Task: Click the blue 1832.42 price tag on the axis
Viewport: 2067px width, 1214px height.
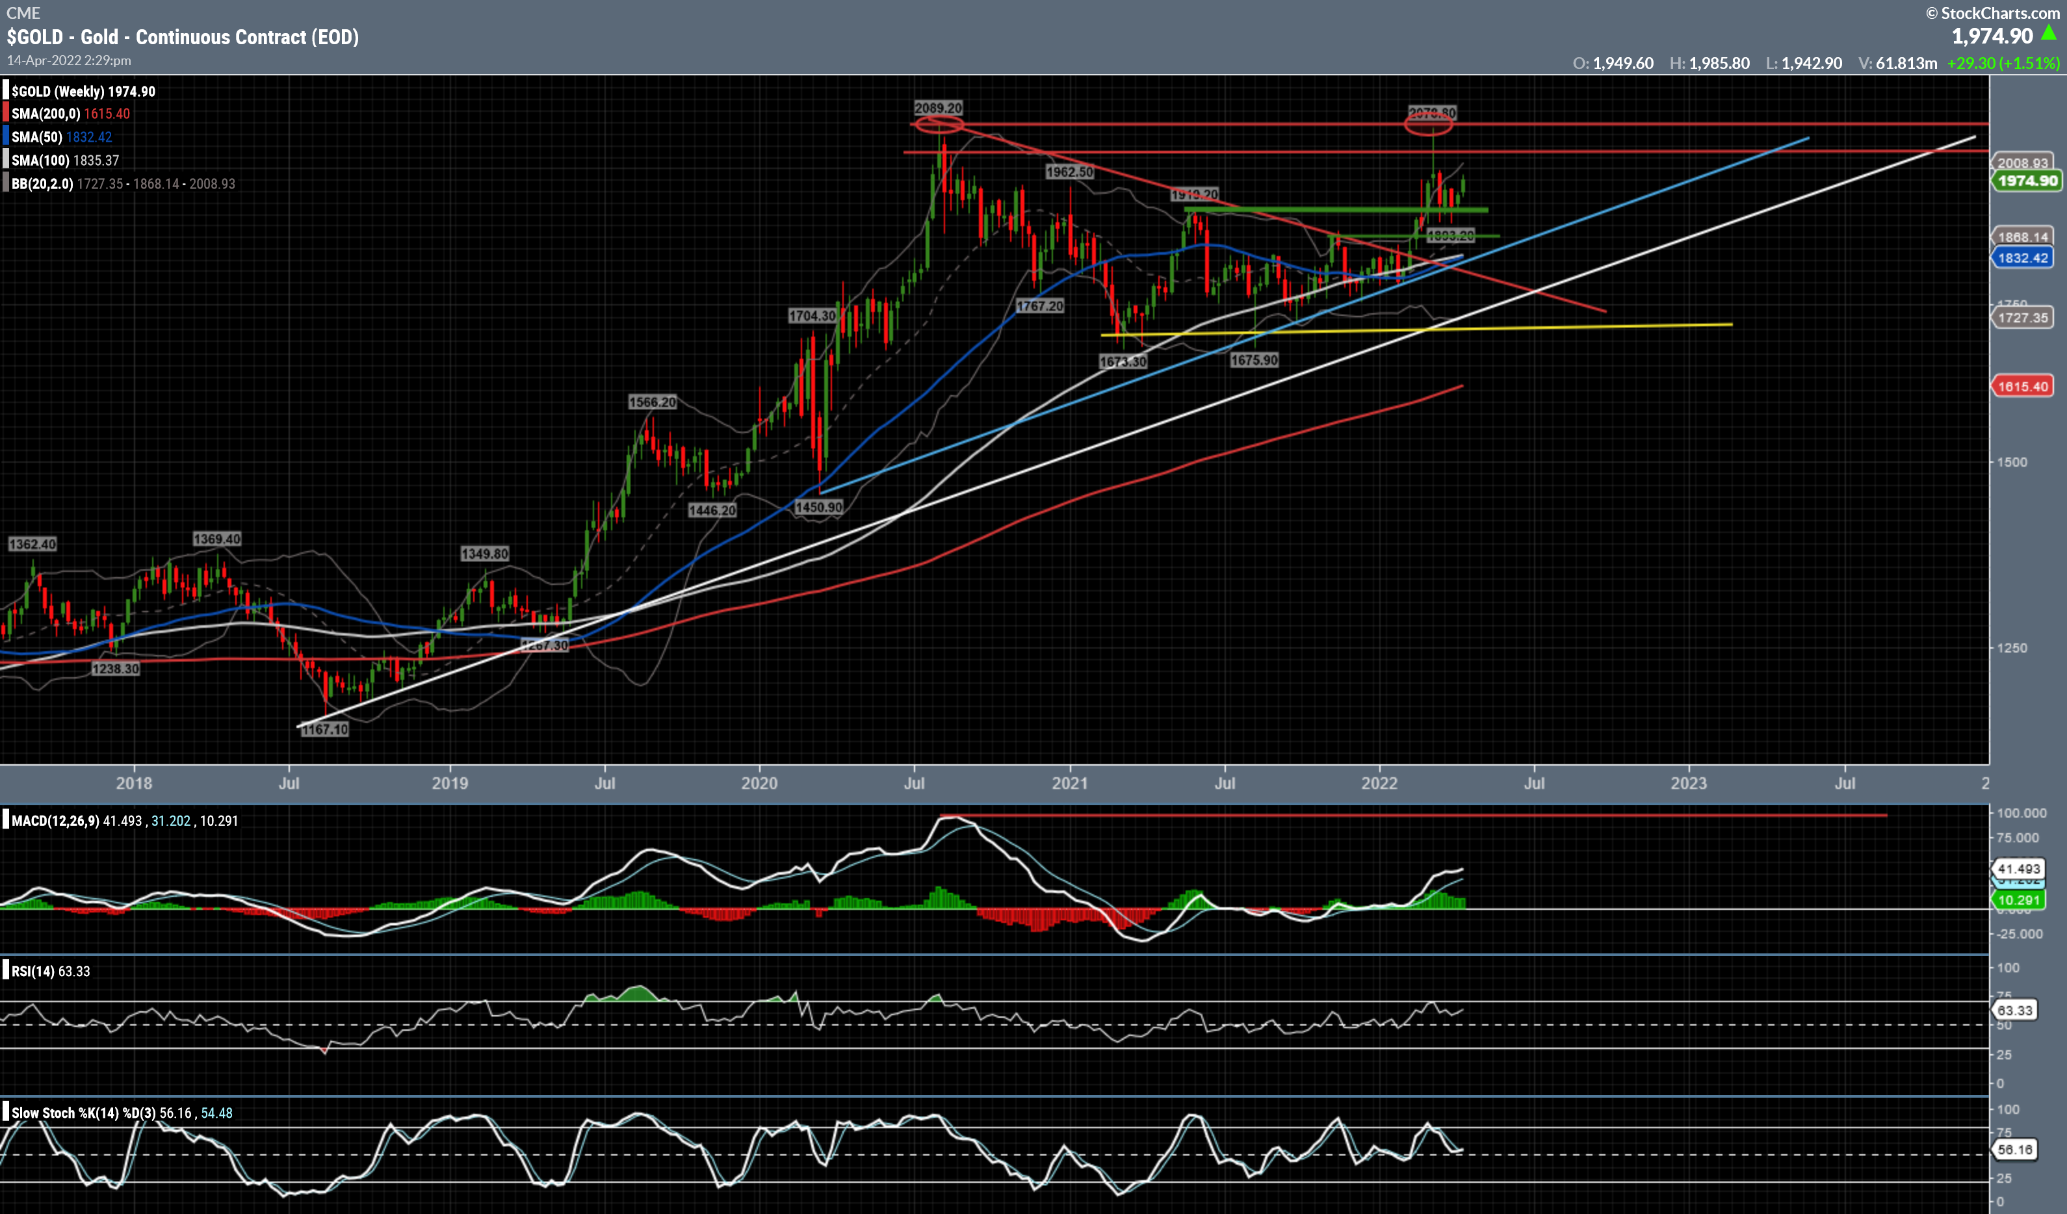Action: point(2022,257)
